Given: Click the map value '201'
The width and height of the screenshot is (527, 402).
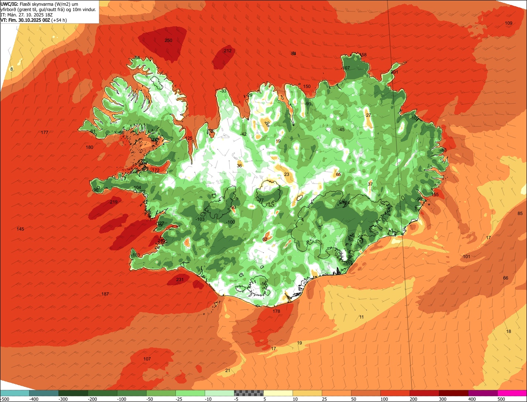Looking at the screenshot, I should [x=394, y=72].
